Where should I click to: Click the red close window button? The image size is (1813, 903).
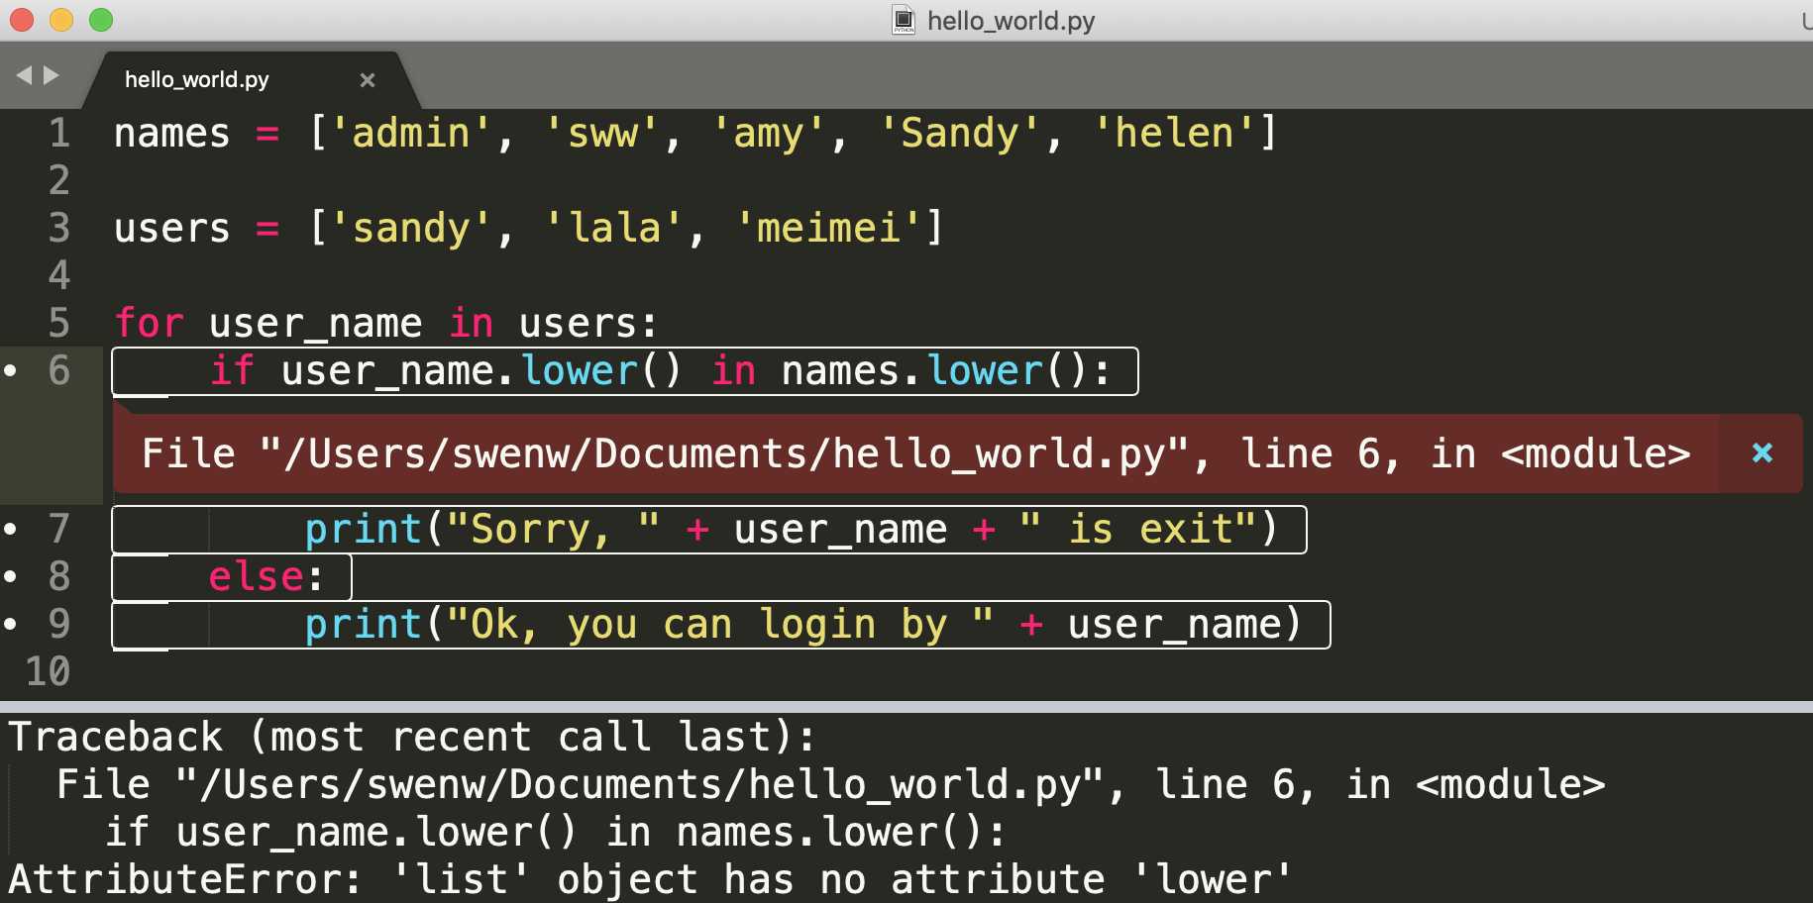pos(22,20)
